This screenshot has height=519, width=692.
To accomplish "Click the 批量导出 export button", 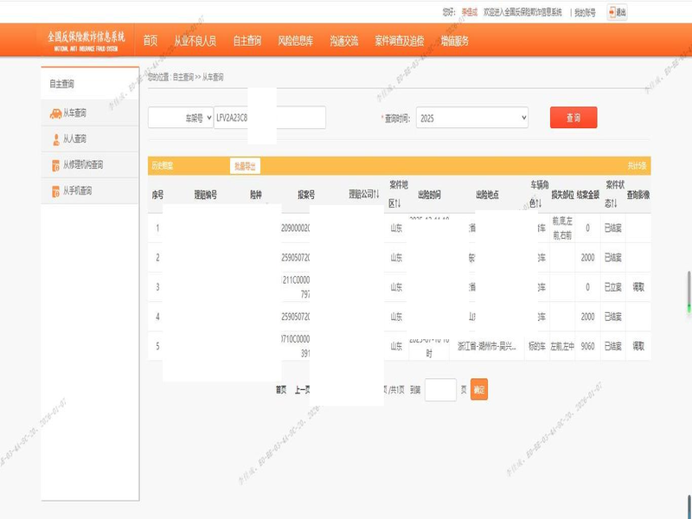I will (x=245, y=166).
